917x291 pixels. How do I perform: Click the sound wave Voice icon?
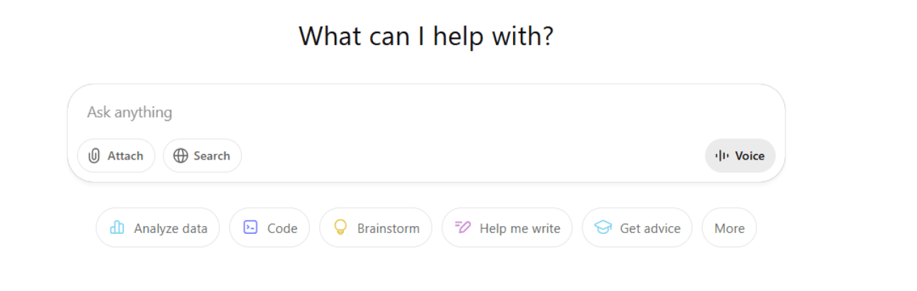pyautogui.click(x=722, y=156)
